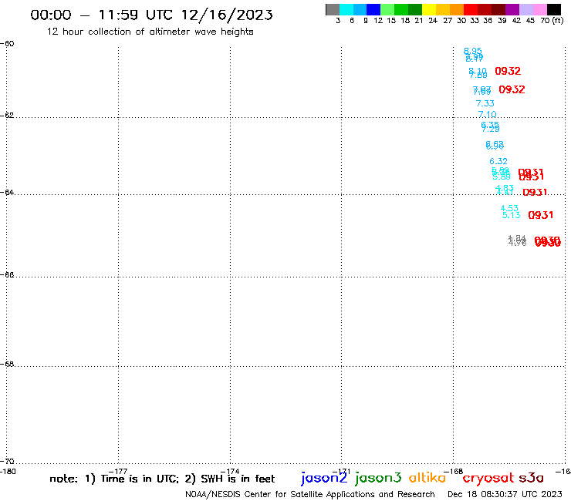Click the wave height value '5.13'

512,215
